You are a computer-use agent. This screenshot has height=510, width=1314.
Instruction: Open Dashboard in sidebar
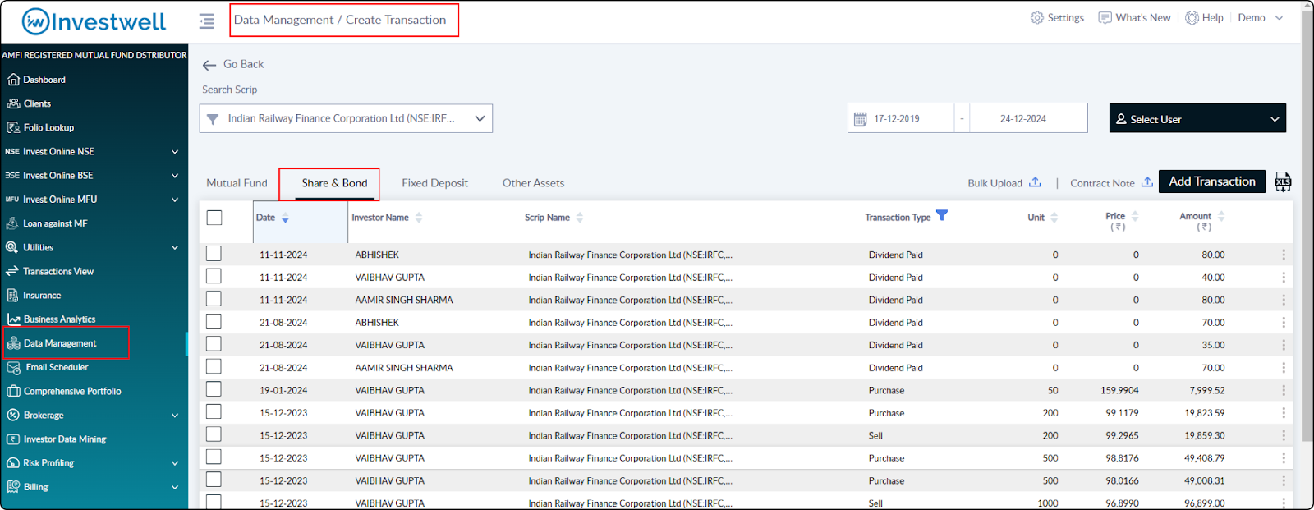pyautogui.click(x=37, y=80)
